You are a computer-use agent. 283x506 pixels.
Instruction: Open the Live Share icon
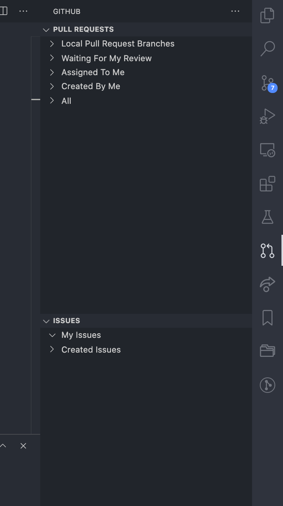[267, 284]
